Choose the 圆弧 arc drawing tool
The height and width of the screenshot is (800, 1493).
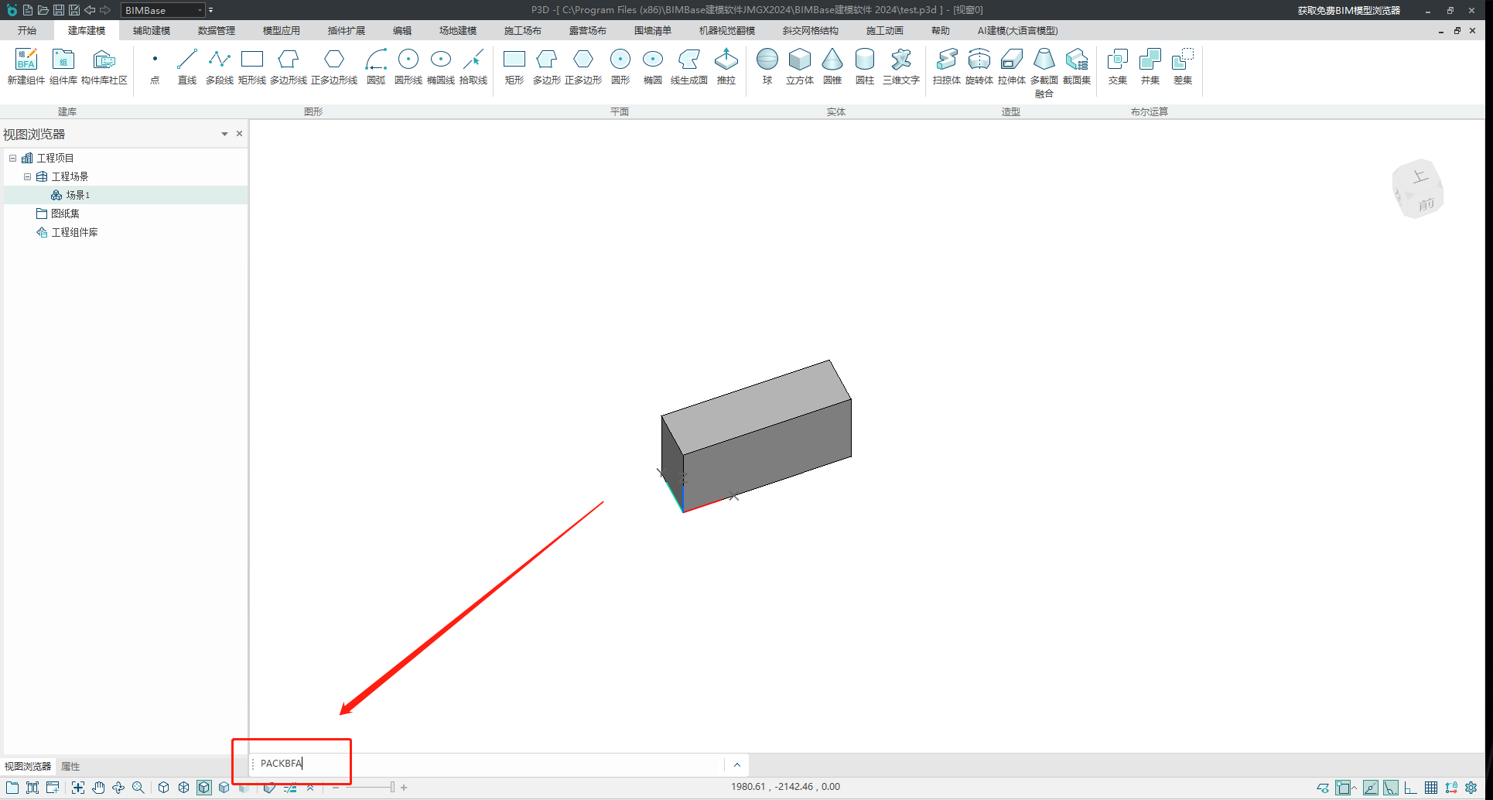376,66
